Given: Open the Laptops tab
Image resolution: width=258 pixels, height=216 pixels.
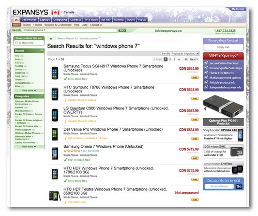Looking at the screenshot, I should click(x=45, y=20).
